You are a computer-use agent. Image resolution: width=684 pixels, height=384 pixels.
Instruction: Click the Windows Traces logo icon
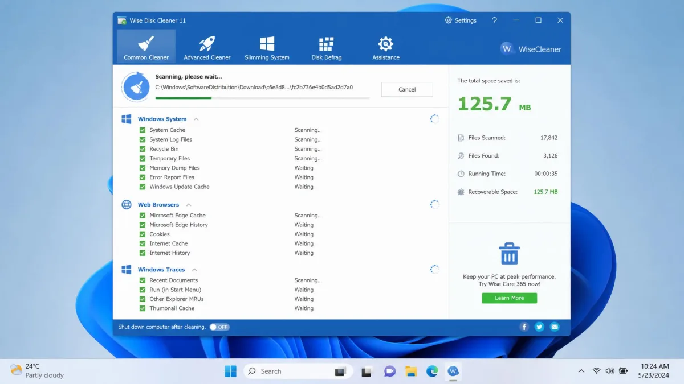tap(127, 269)
